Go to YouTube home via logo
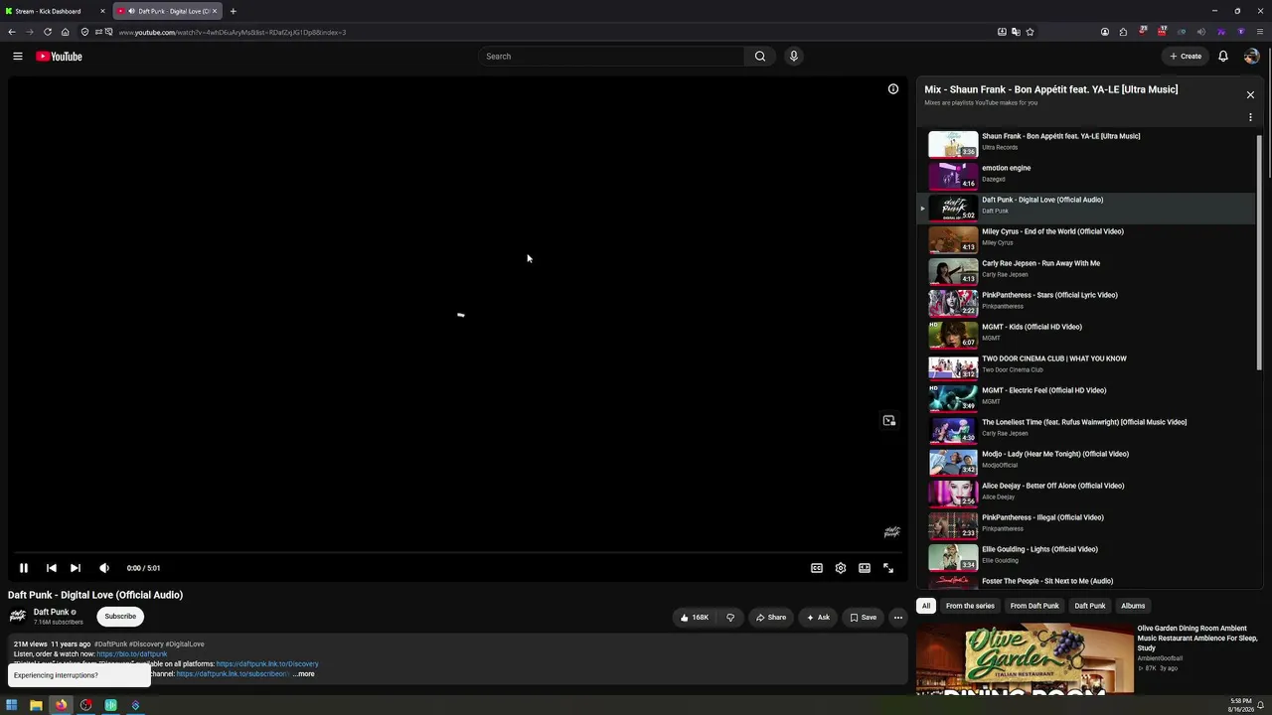The image size is (1272, 715). coord(59,57)
